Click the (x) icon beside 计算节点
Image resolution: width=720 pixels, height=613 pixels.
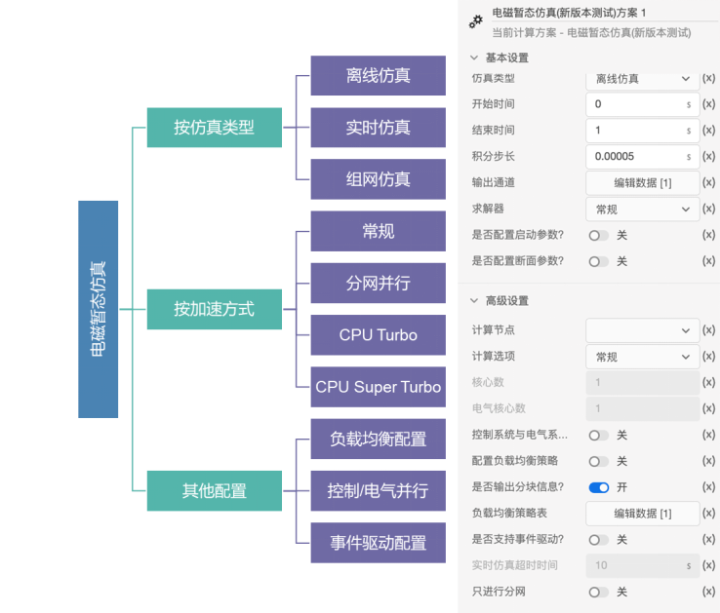pos(709,330)
